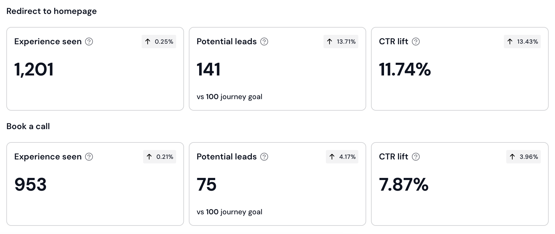This screenshot has height=234, width=555.
Task: Click the 7.87% CTR lift value
Action: [404, 184]
